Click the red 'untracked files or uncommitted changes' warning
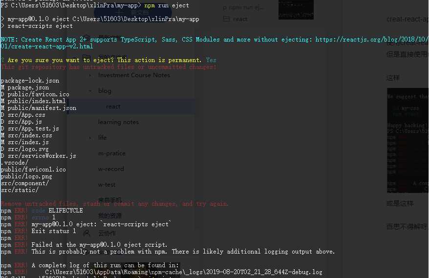 [x=108, y=67]
